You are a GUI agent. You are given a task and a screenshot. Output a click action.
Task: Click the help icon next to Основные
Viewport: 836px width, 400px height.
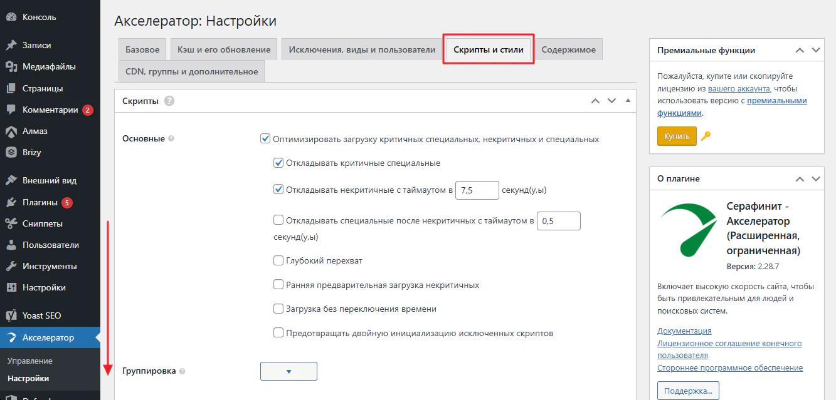tap(172, 139)
